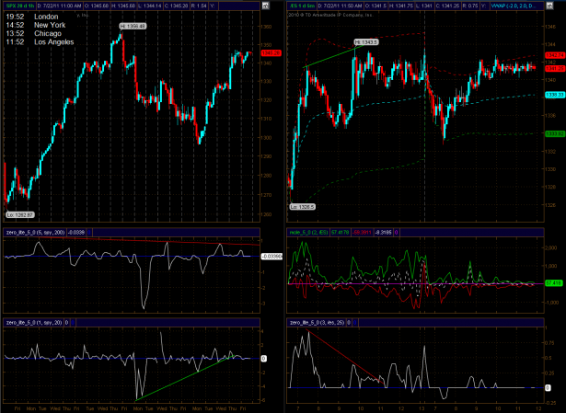Click the red 1341.25 /ES last price tag
Viewport: 566px width, 413px height.
(555, 68)
